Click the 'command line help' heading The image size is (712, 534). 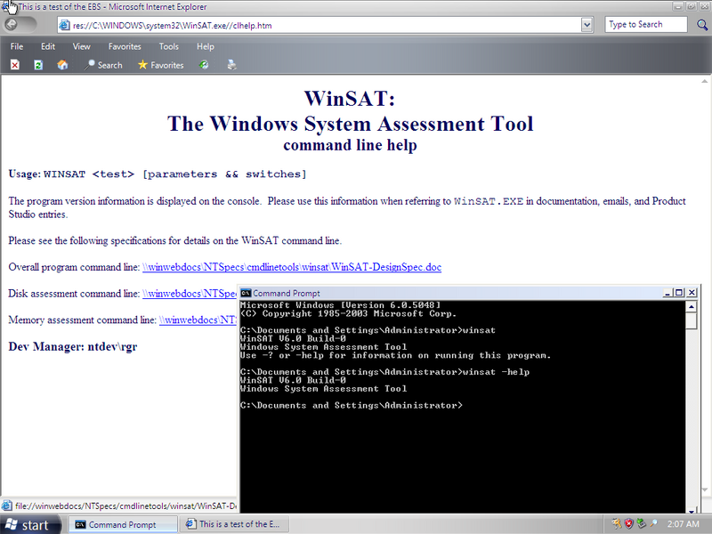[350, 145]
